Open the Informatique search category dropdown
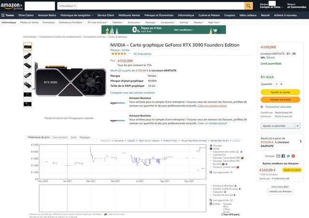Viewport: 309px width, 218px height. pos(67,6)
